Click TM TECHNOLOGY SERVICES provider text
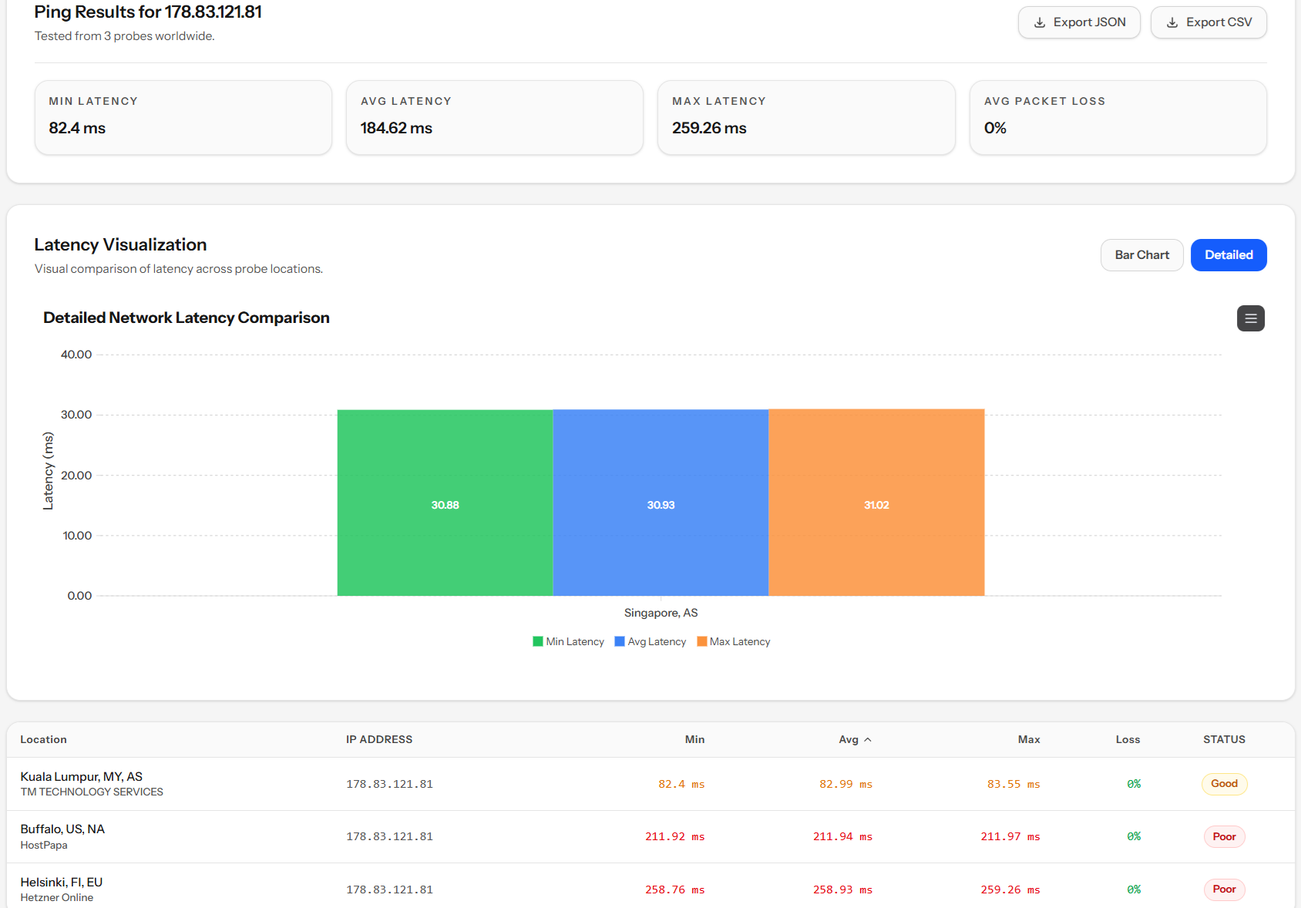The height and width of the screenshot is (908, 1301). [92, 792]
